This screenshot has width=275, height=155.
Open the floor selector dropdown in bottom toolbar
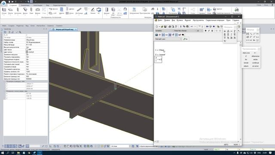coord(120,146)
